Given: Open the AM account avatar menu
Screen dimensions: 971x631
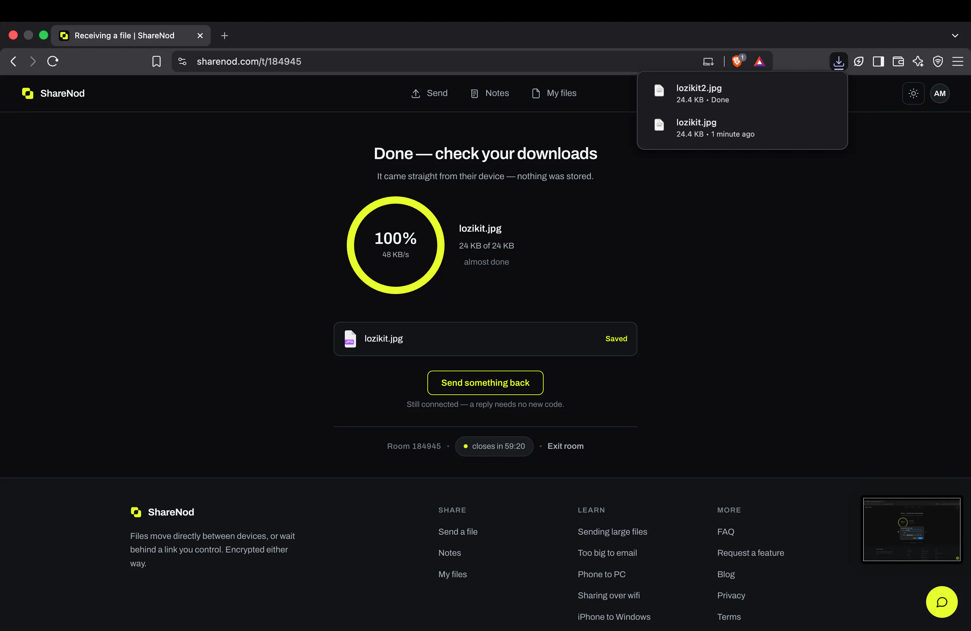Looking at the screenshot, I should tap(940, 93).
